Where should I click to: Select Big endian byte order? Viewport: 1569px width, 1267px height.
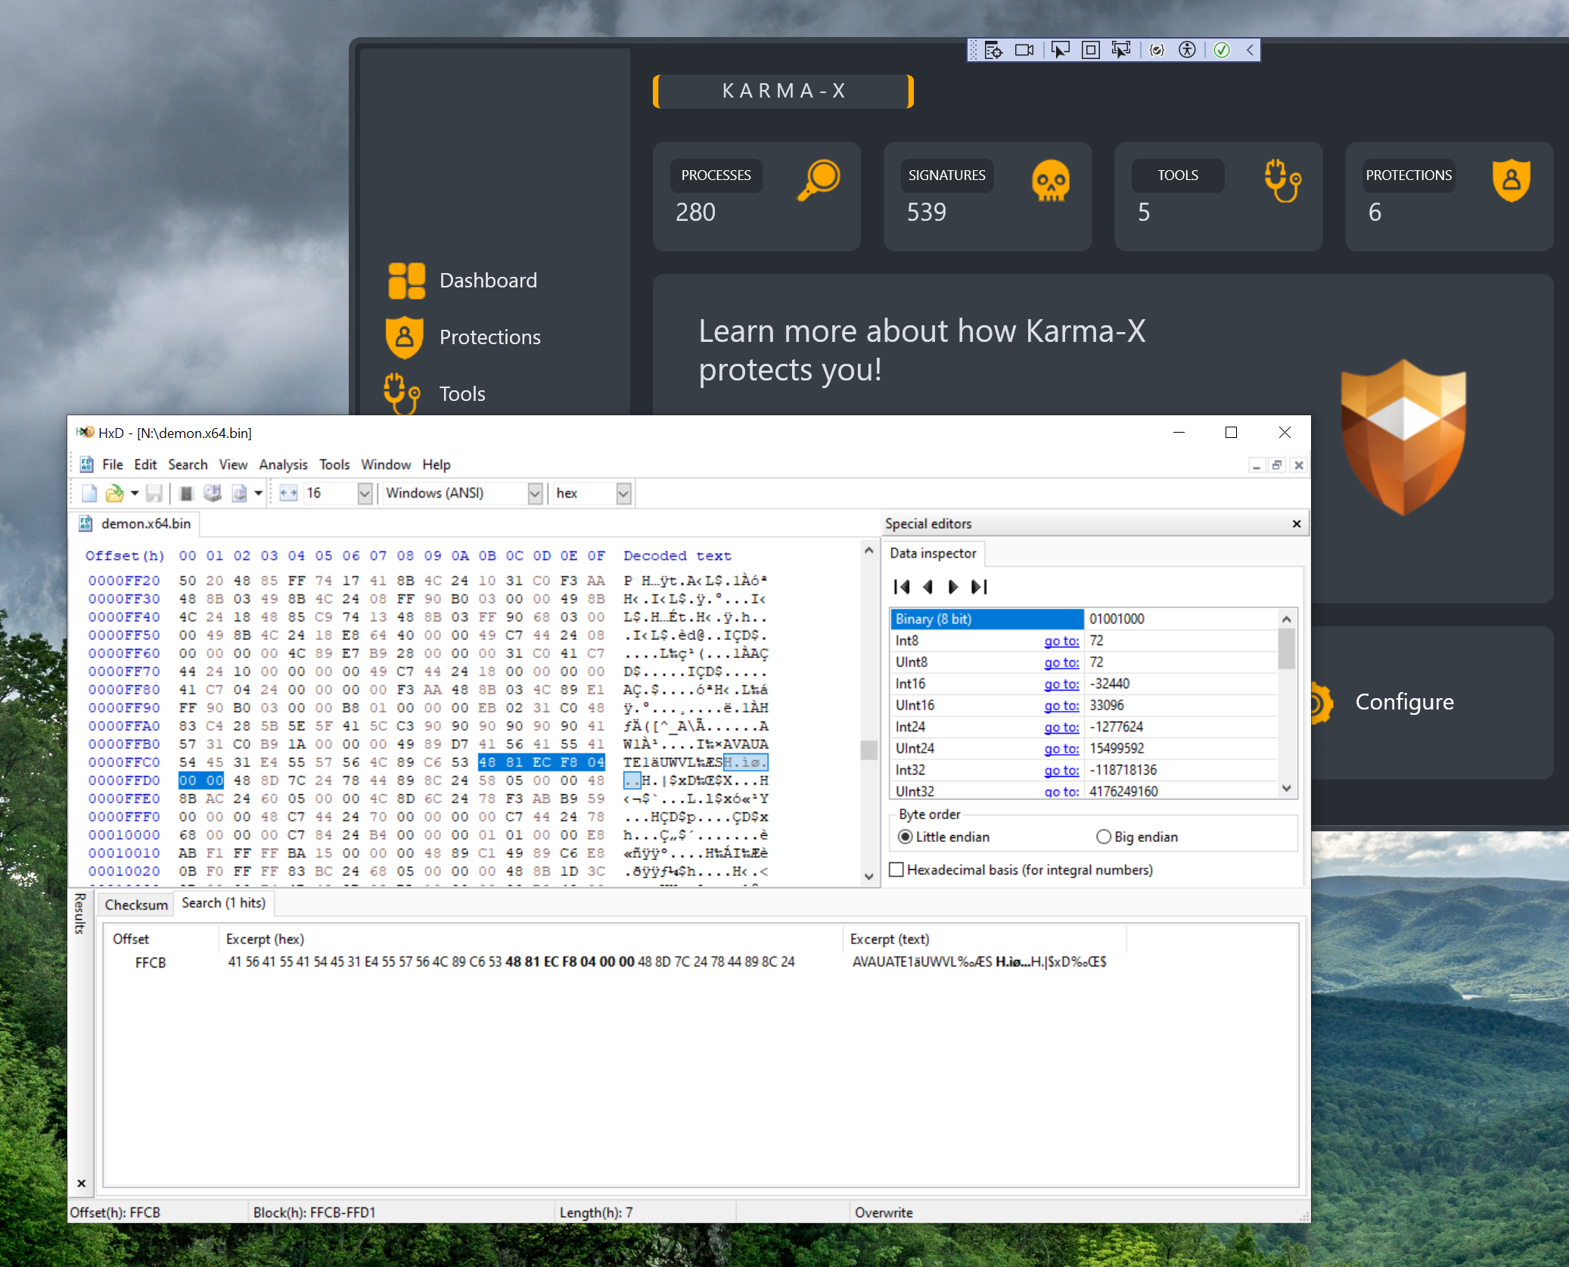coord(1136,837)
